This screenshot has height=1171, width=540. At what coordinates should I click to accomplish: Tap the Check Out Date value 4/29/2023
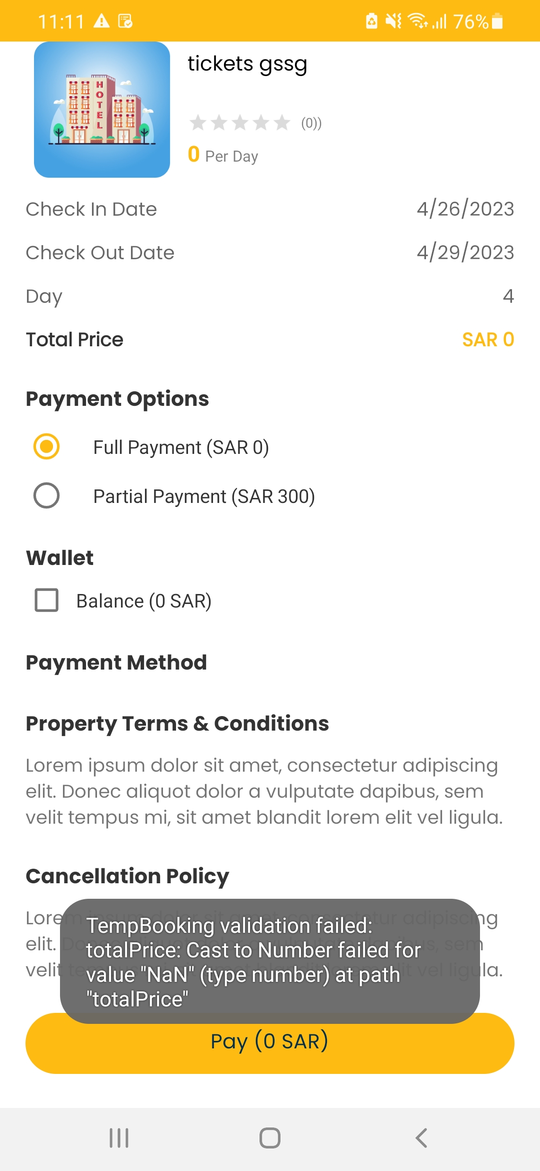465,253
